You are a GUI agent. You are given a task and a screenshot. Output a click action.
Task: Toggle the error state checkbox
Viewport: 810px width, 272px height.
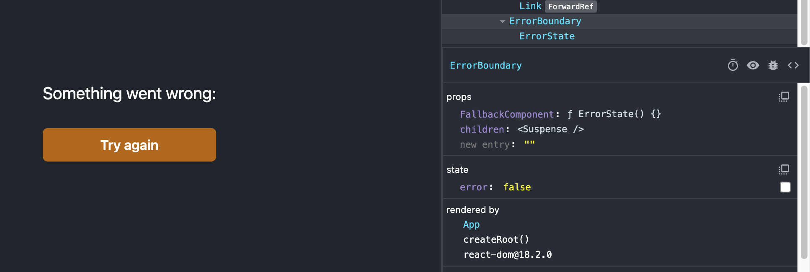785,187
